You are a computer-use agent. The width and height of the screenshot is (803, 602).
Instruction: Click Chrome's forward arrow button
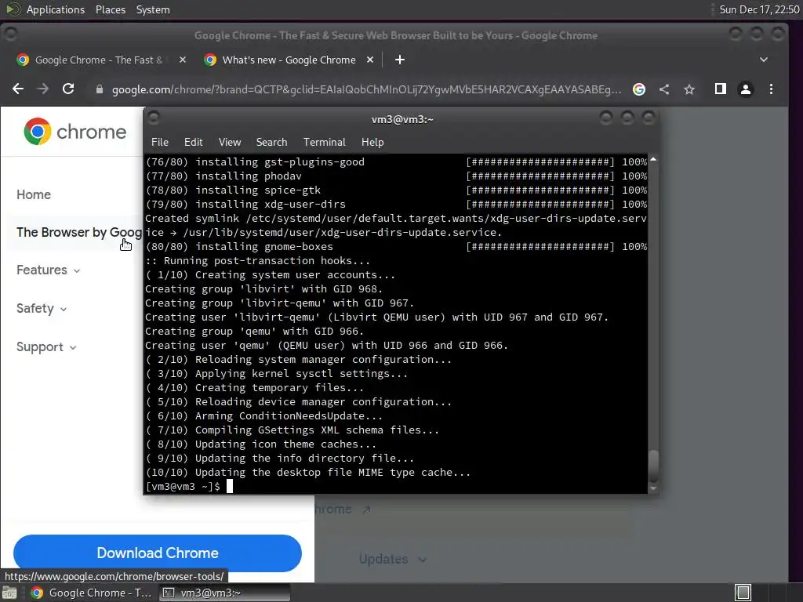[43, 89]
